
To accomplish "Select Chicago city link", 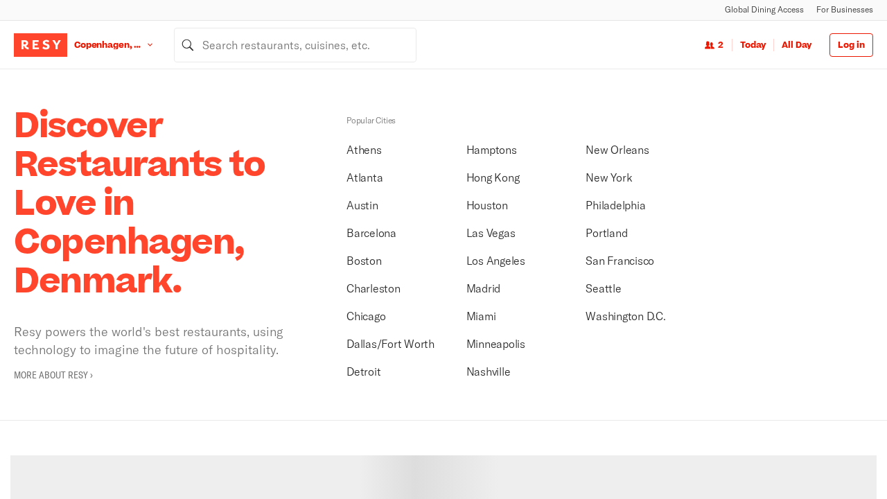I will click(x=366, y=316).
